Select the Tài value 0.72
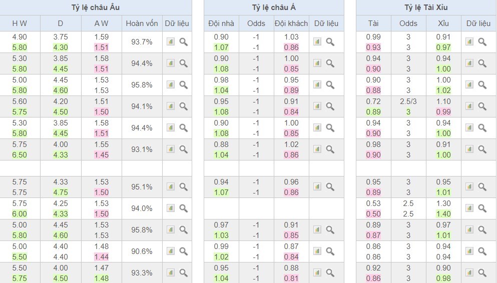The width and height of the screenshot is (497, 283). point(373,101)
